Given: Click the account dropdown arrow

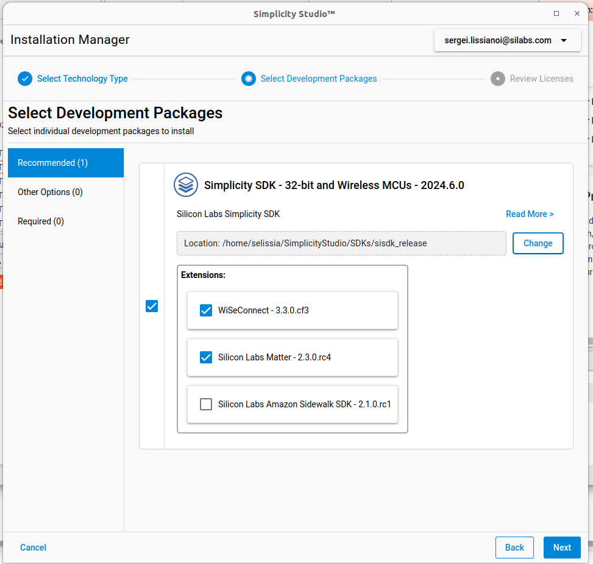Looking at the screenshot, I should [564, 41].
